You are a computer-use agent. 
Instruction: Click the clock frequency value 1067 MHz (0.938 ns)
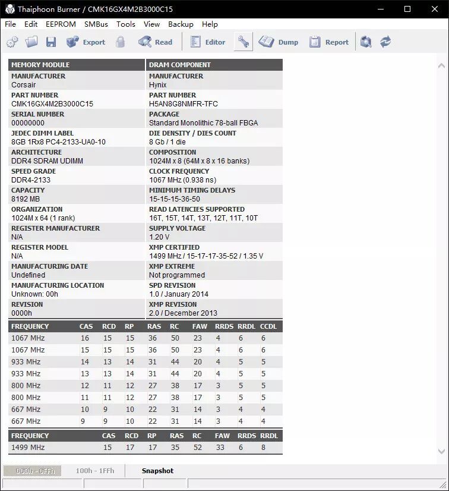[x=183, y=180]
